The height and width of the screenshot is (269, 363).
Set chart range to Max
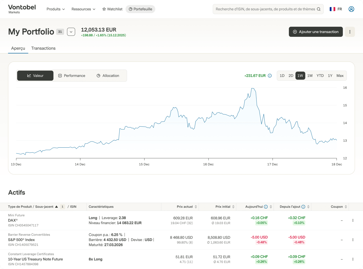point(340,76)
